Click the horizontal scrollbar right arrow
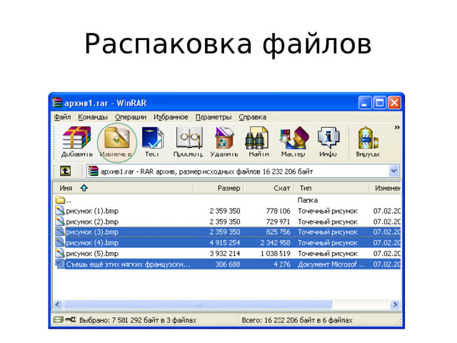This screenshot has height=343, width=457. tap(395, 304)
